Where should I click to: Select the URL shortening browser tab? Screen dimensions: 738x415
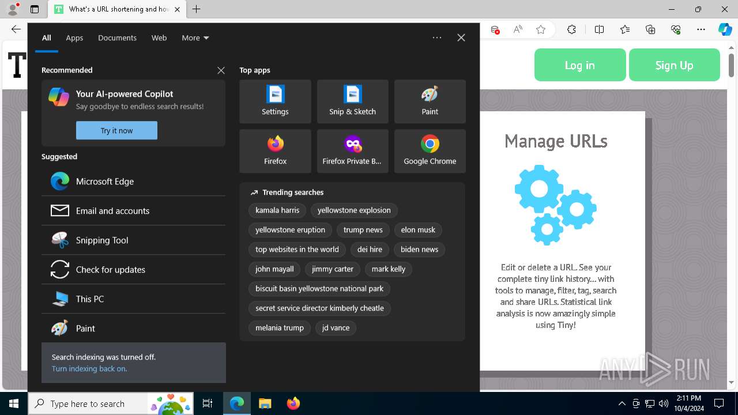click(117, 9)
